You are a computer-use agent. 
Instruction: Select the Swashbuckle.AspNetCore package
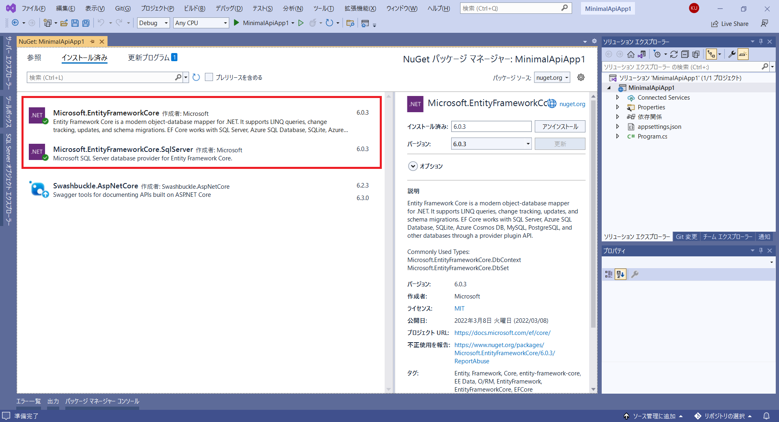click(x=202, y=190)
